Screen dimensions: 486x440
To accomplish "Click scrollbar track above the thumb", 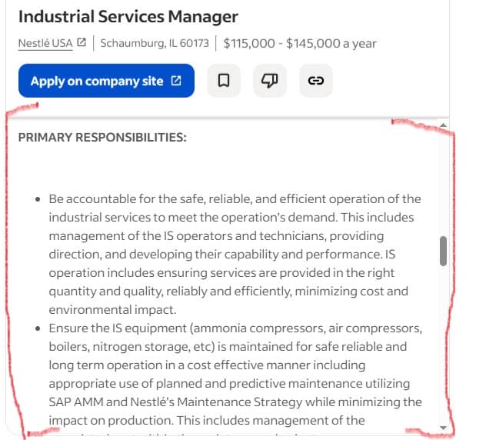I will coord(443,185).
